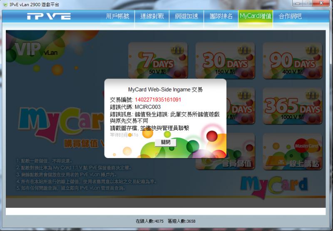Screen dimensions: 333x231
Task: Click the MyCard Web-Side Ingame 交易 title
Action: click(165, 90)
